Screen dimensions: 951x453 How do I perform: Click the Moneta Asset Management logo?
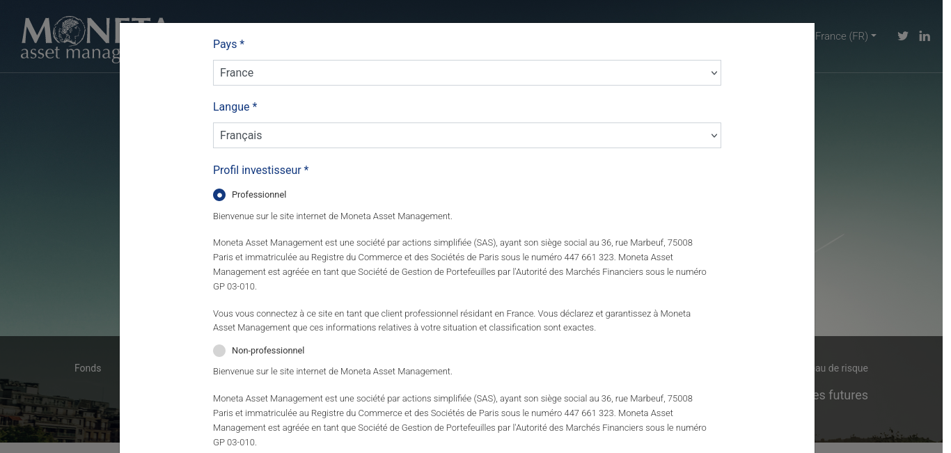click(x=70, y=40)
